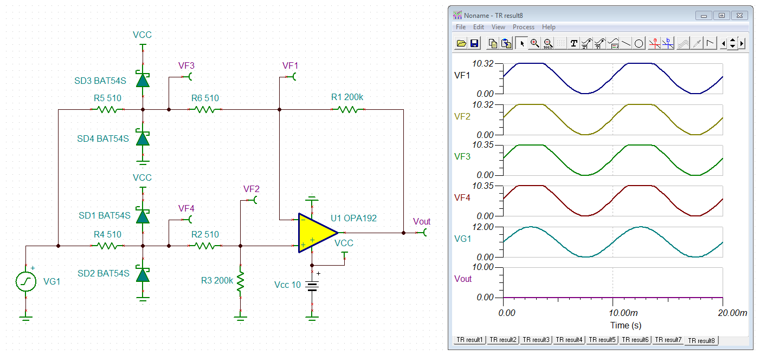Click the right arrow toolbar button
Viewport: 760px width, 356px height.
(742, 43)
